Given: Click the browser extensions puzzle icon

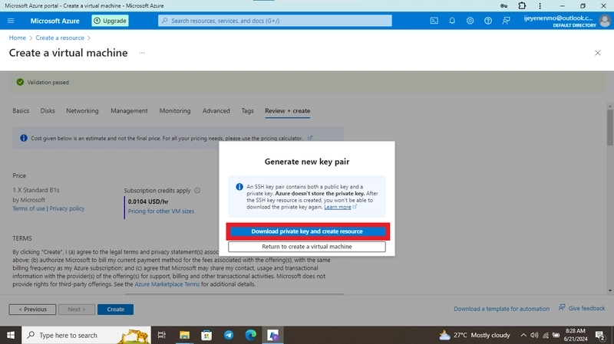Looking at the screenshot, I should coord(522,6).
